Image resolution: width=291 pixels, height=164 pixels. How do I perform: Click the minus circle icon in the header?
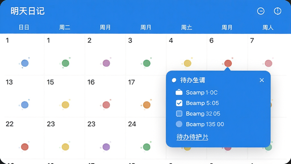[260, 11]
